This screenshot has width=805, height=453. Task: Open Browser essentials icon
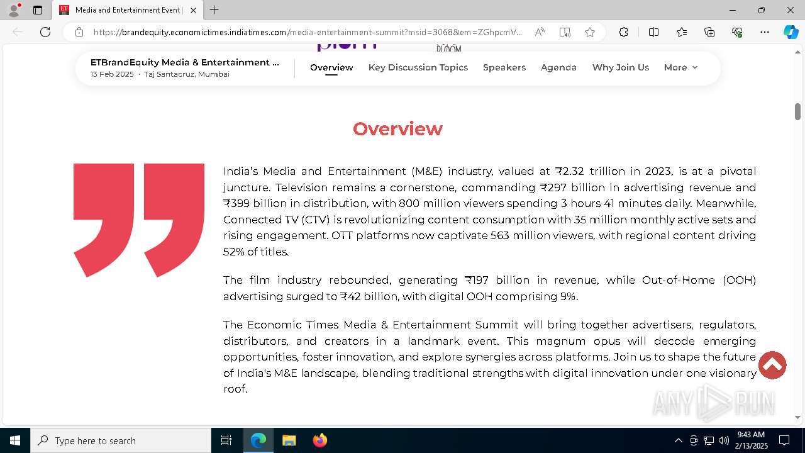[x=737, y=32]
